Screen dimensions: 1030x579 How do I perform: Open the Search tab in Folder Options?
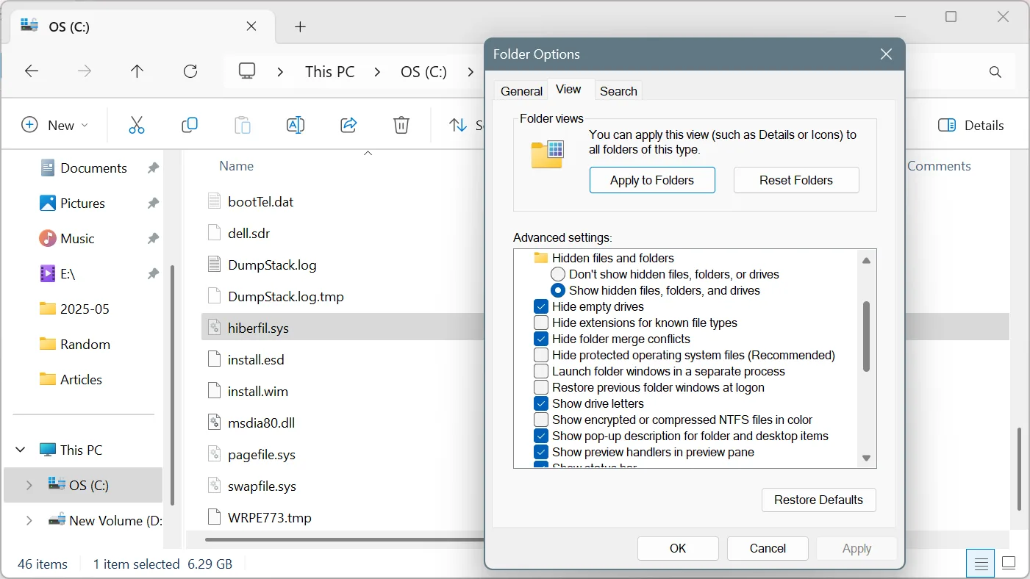pos(618,91)
